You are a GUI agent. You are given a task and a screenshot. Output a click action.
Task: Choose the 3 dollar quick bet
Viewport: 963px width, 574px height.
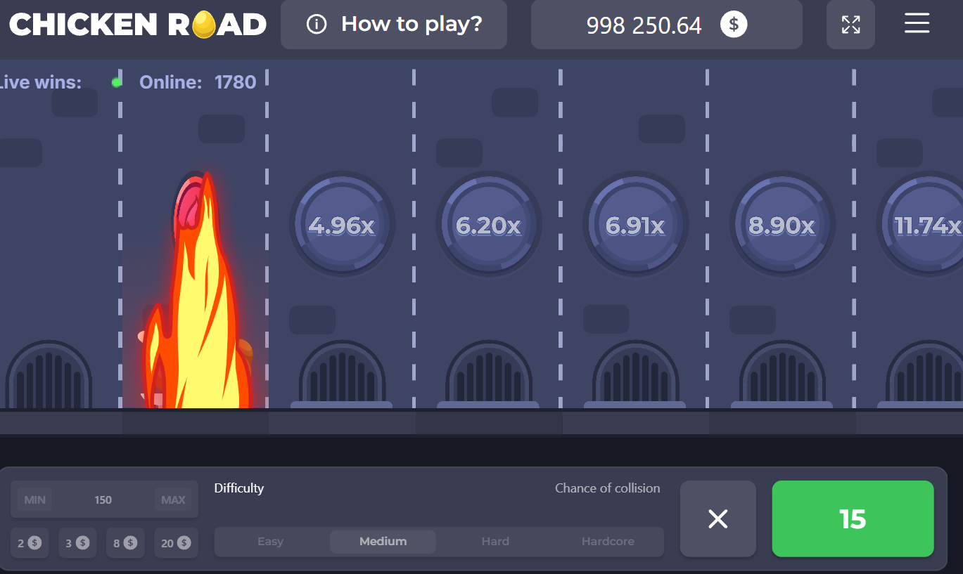(77, 542)
